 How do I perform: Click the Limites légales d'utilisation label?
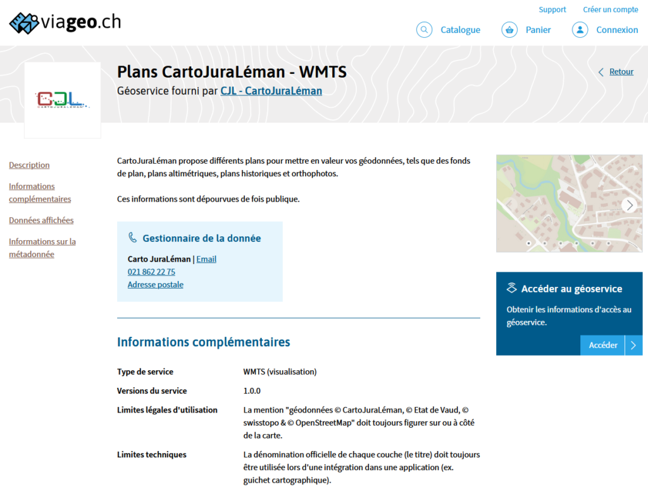[167, 410]
